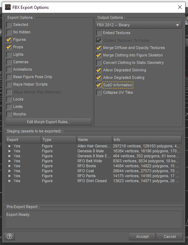188x245 pixels.
Task: Enable the Cameras checkbox
Action: pos(9,62)
